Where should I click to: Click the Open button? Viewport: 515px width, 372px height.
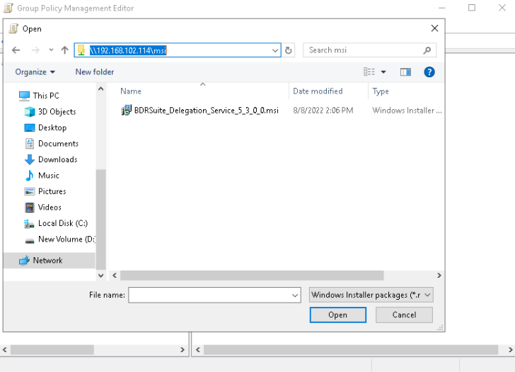(x=337, y=315)
